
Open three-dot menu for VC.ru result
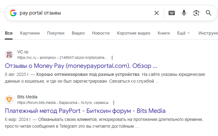click(112, 58)
